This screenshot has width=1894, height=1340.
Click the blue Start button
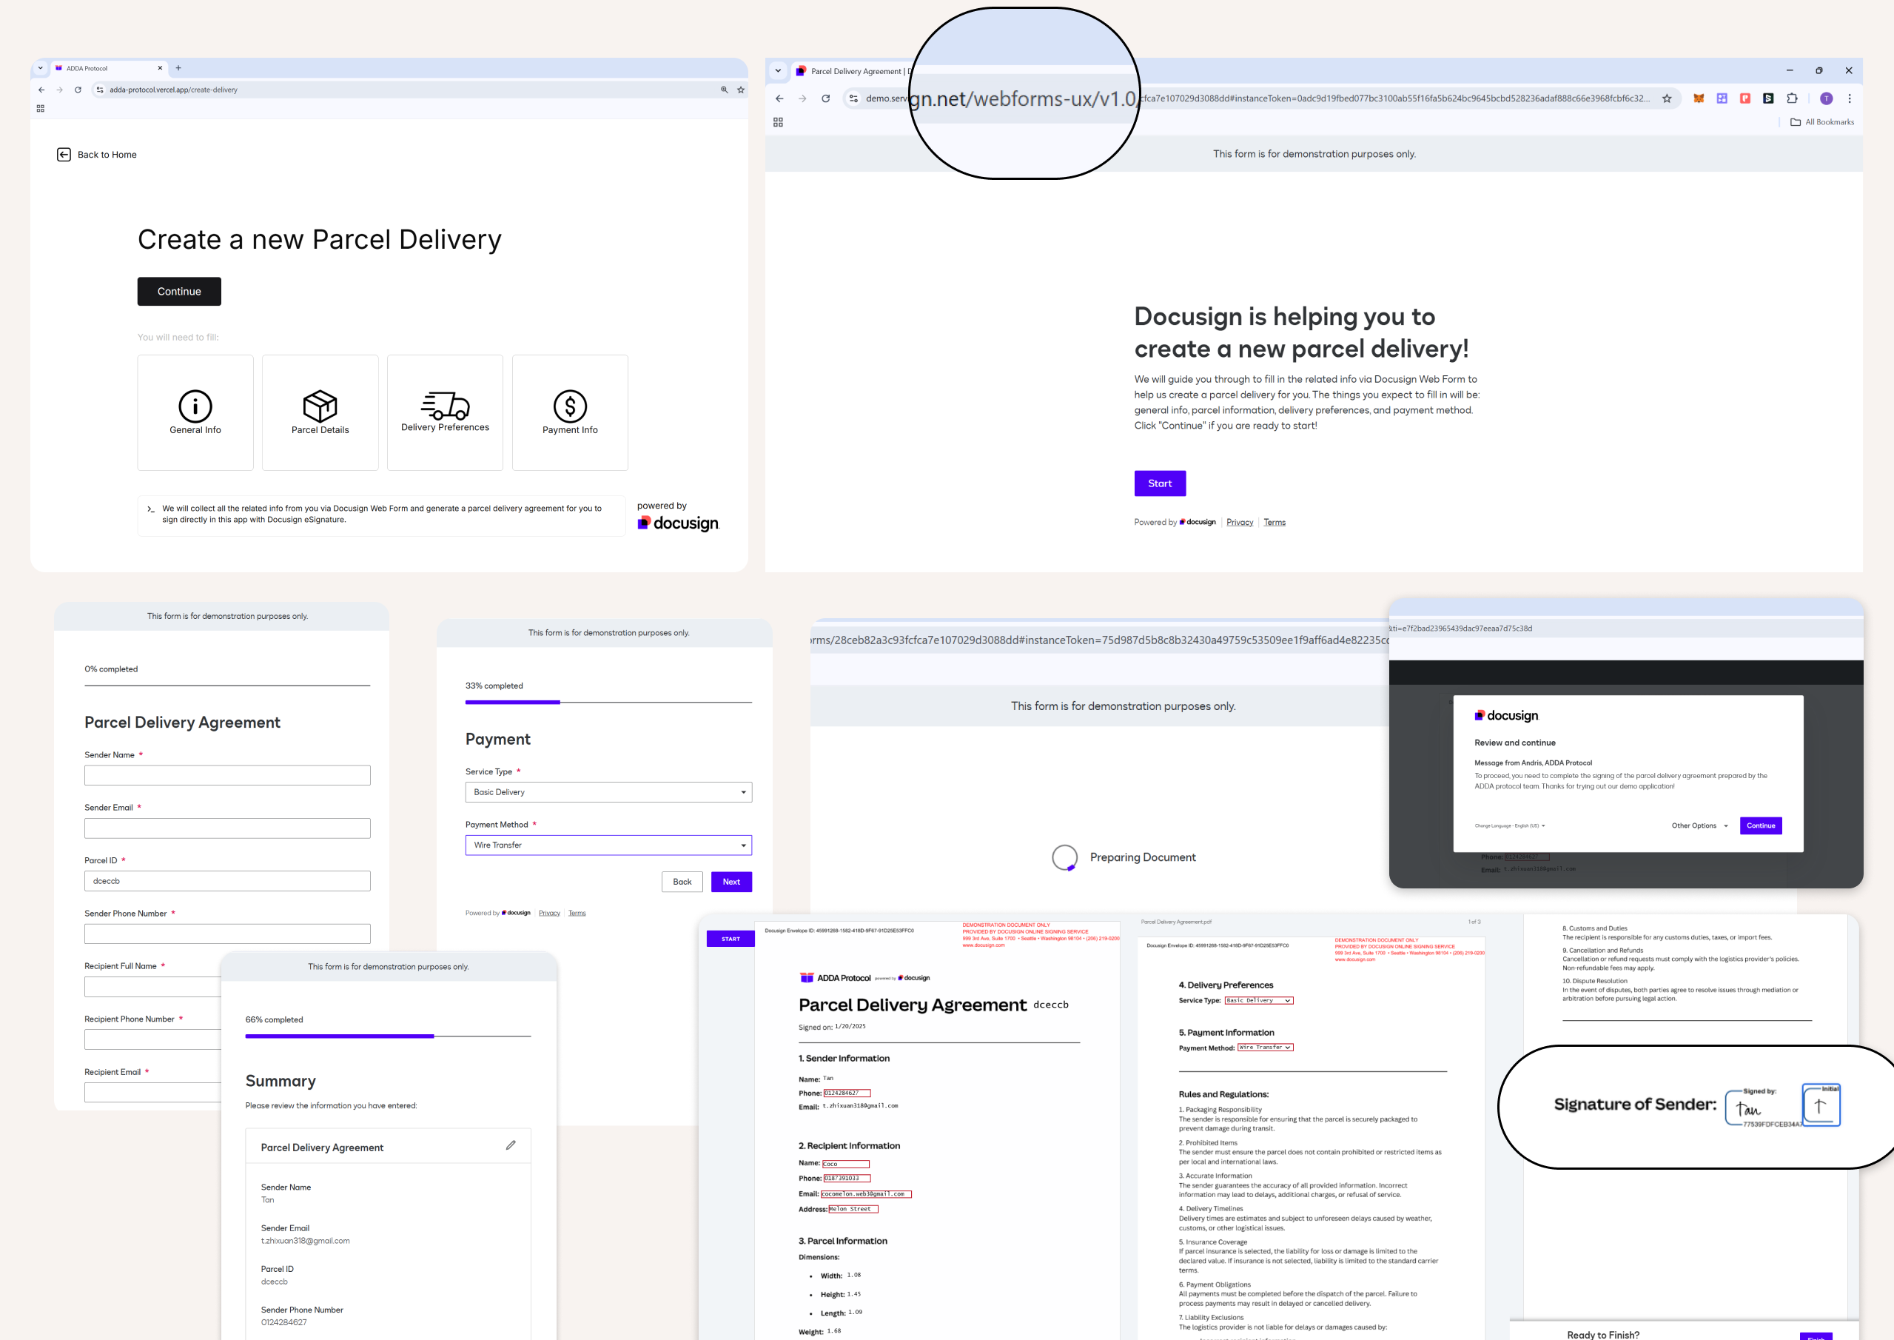(1159, 483)
